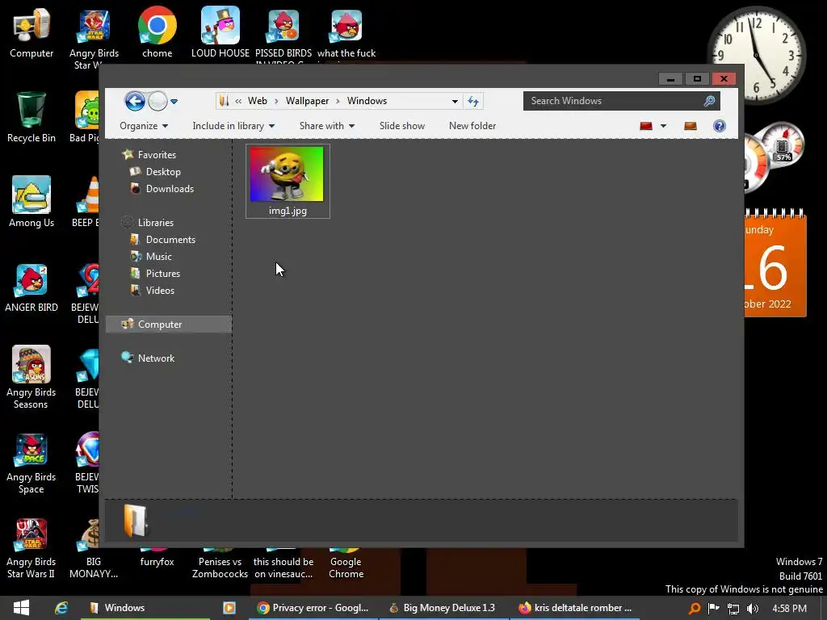The image size is (827, 620).
Task: Click the 4:58 PM taskbar clock
Action: (x=789, y=609)
